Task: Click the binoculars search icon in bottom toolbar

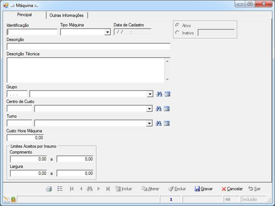Action: point(90,189)
